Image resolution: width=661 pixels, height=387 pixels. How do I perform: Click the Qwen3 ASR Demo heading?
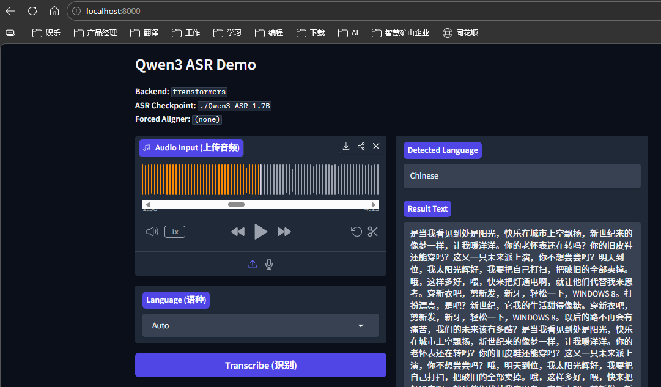pyautogui.click(x=196, y=65)
